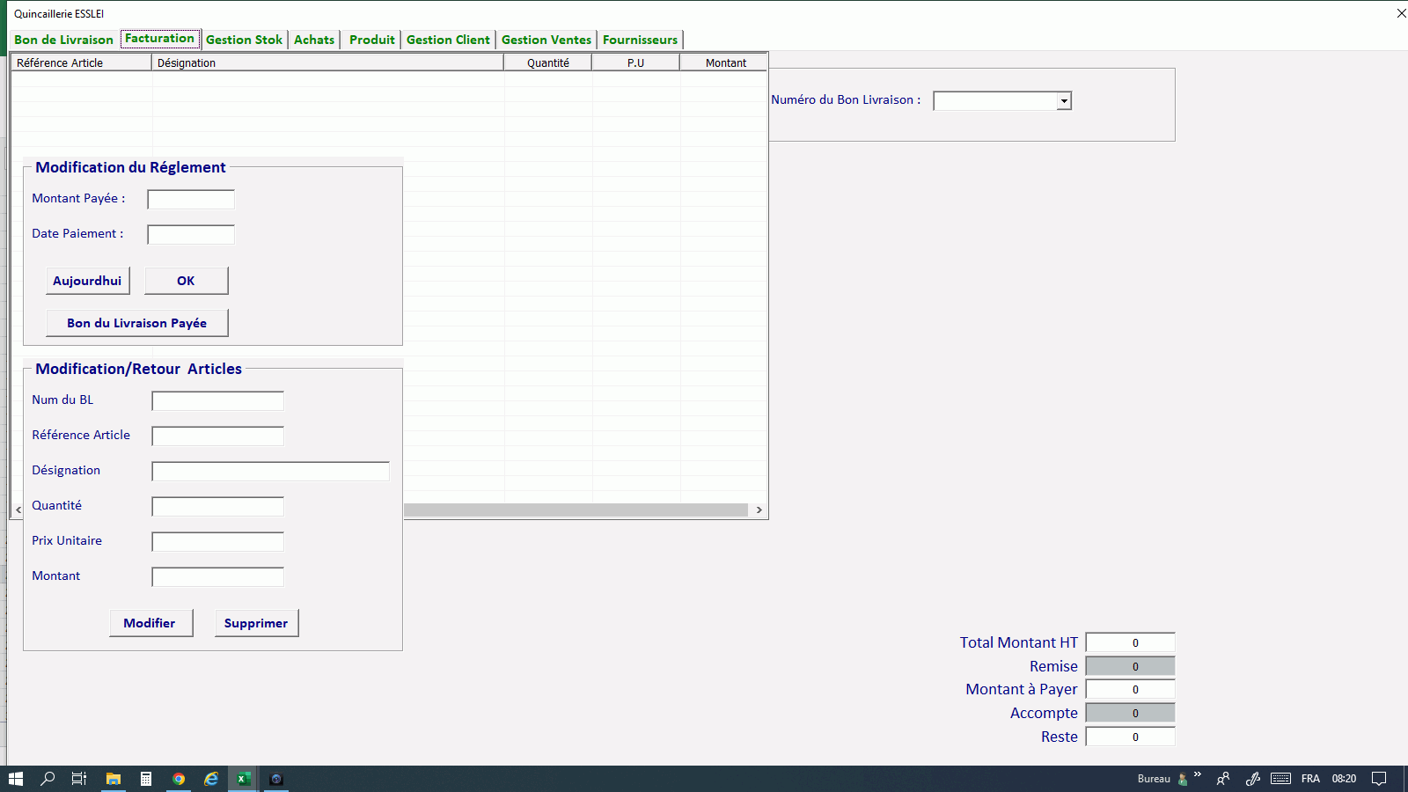Screen dimensions: 1408x792
Task: Launch Google Chrome from the taskbar
Action: [179, 779]
